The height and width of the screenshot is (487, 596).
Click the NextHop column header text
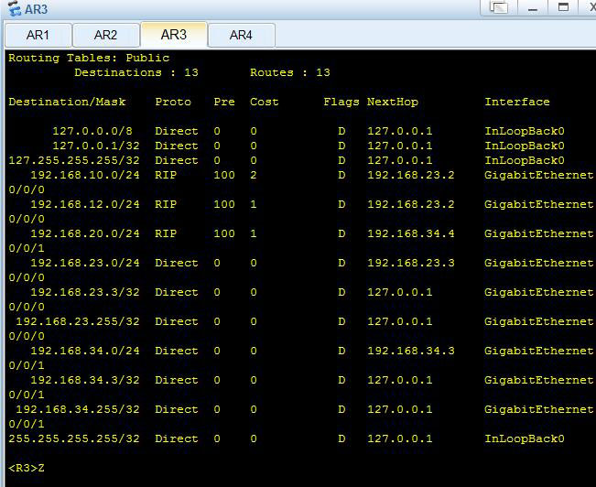coord(392,102)
